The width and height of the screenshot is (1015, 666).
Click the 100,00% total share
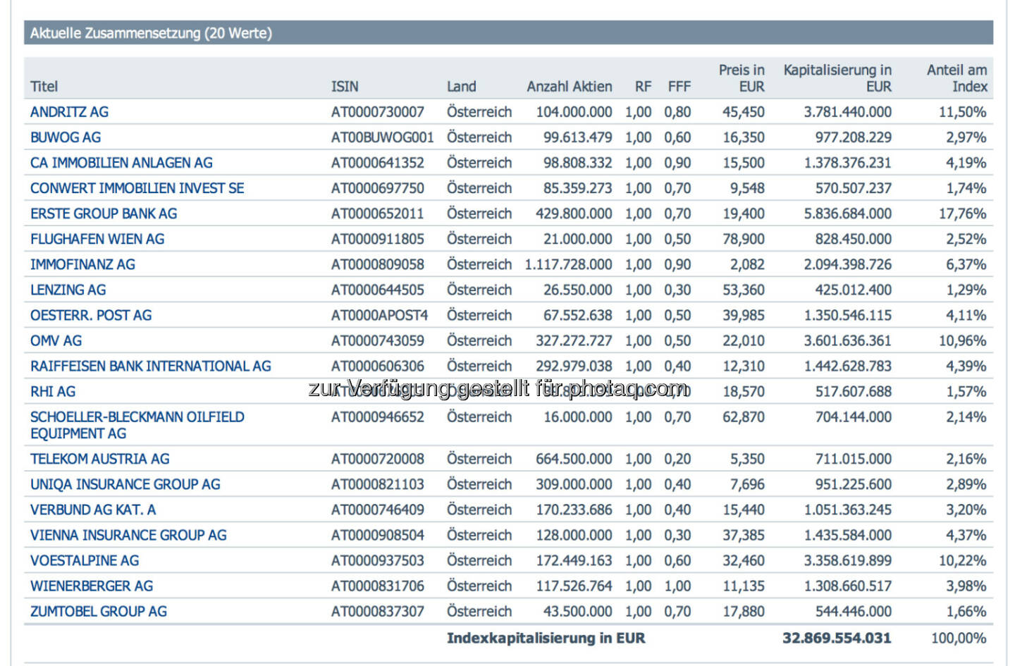pos(959,638)
